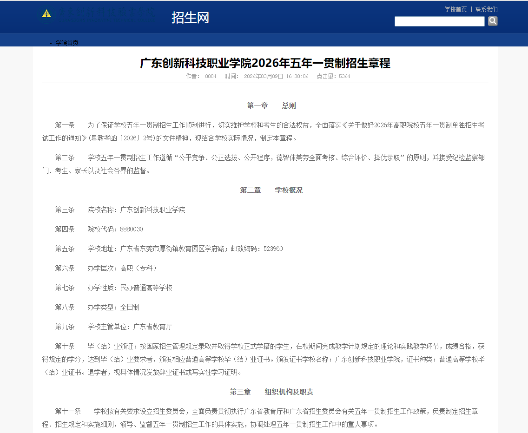Click the 招生网 site banner text
528x433 pixels.
(x=191, y=18)
